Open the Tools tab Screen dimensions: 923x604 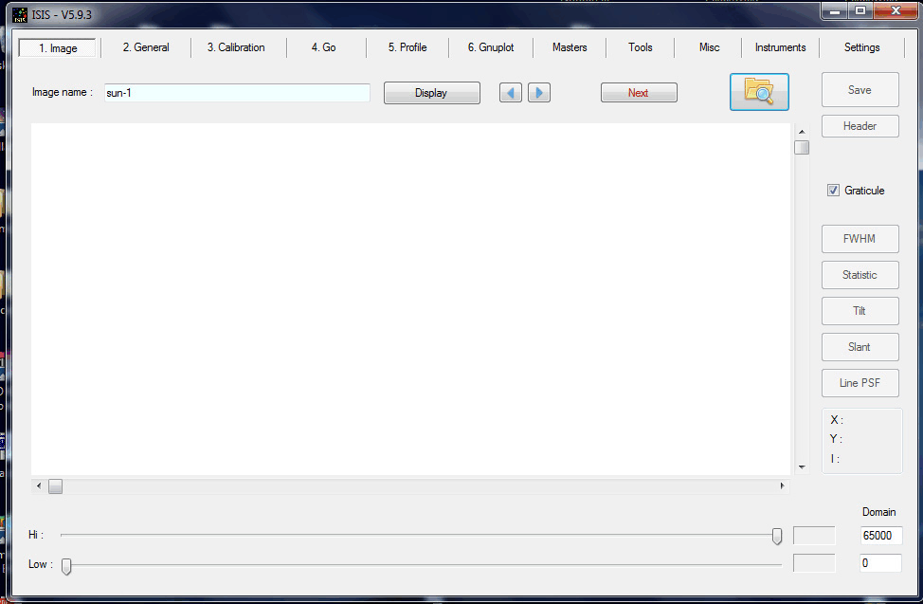click(640, 47)
